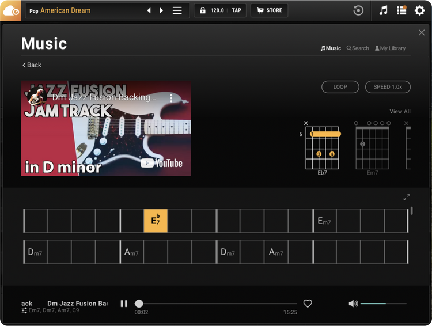
Task: Click View All chords link
Action: pos(400,111)
